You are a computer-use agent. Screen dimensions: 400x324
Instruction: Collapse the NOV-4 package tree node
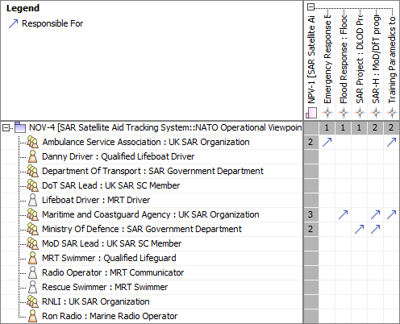(6, 128)
